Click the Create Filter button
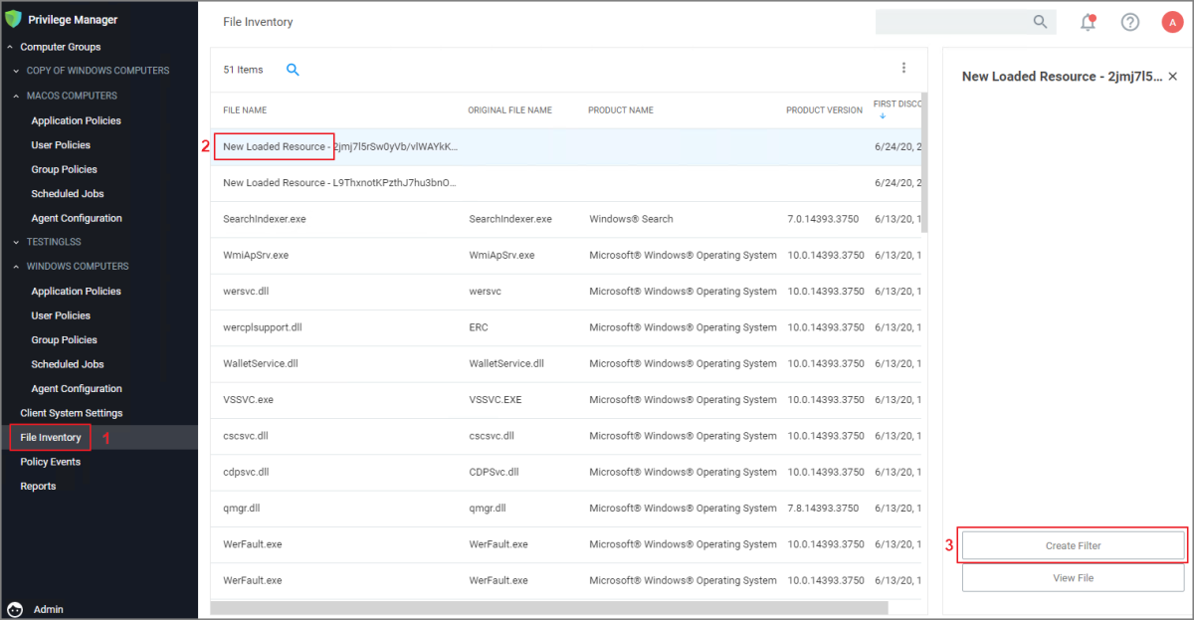Image resolution: width=1194 pixels, height=620 pixels. point(1073,545)
